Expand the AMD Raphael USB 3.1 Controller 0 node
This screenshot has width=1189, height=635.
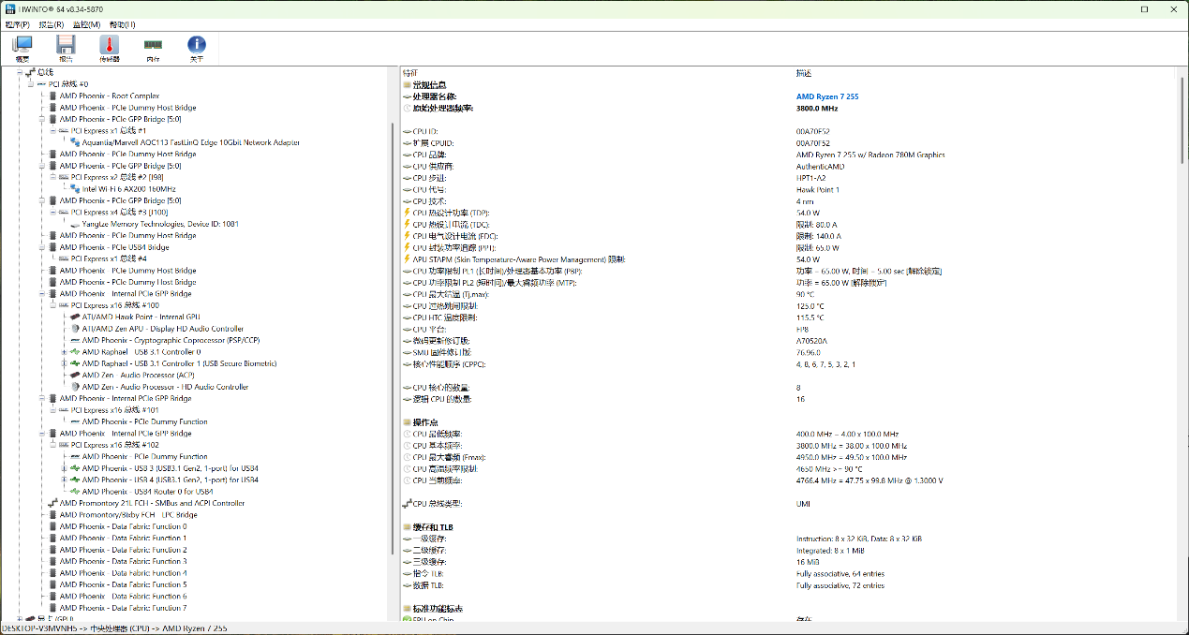[x=65, y=352]
